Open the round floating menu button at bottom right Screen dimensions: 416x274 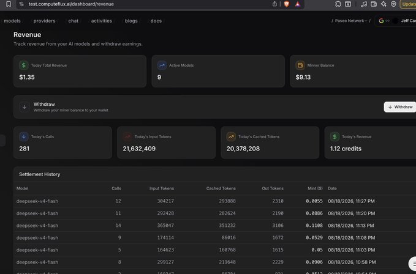pos(412,264)
